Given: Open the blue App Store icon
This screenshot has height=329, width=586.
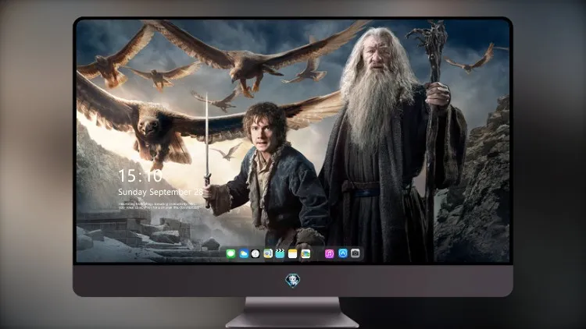Looking at the screenshot, I should [343, 253].
